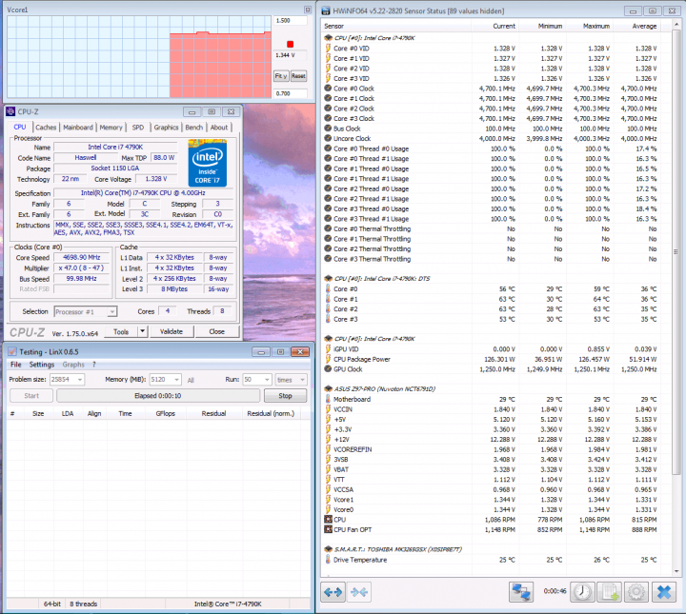The image size is (686, 614).
Task: Click the Intel Core i7 logo in CPU-Z
Action: [208, 163]
